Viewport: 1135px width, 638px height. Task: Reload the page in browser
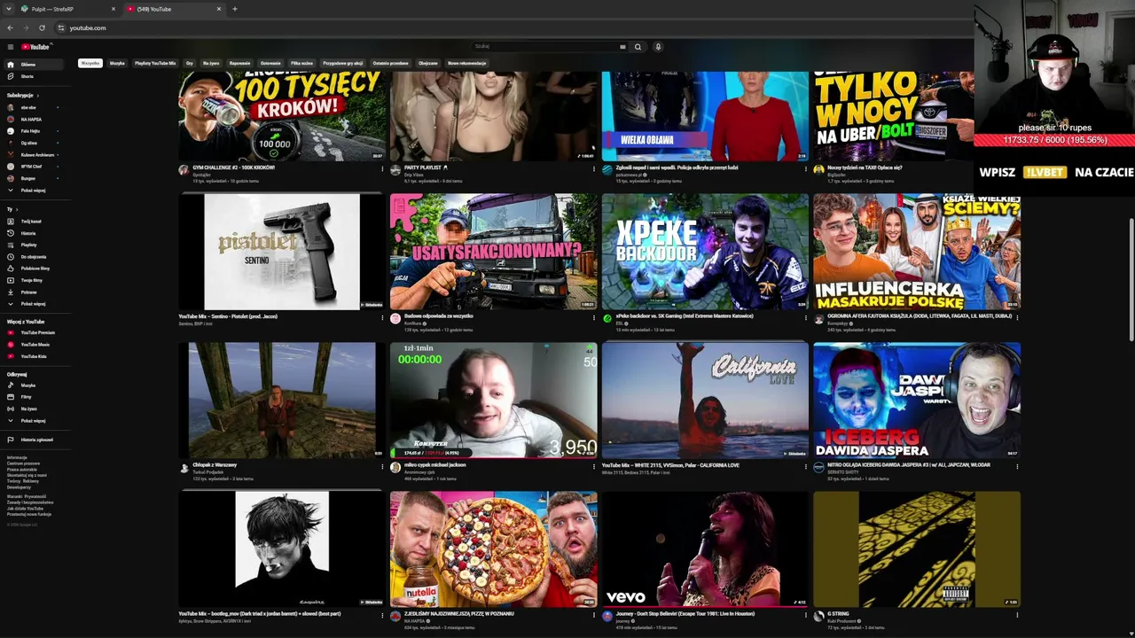[42, 27]
